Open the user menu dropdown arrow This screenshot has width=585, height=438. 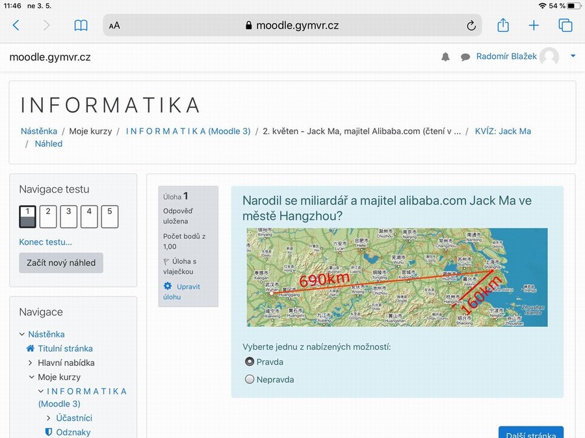pos(573,56)
